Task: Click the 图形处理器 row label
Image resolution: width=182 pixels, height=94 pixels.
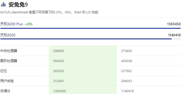Action: 9,61
